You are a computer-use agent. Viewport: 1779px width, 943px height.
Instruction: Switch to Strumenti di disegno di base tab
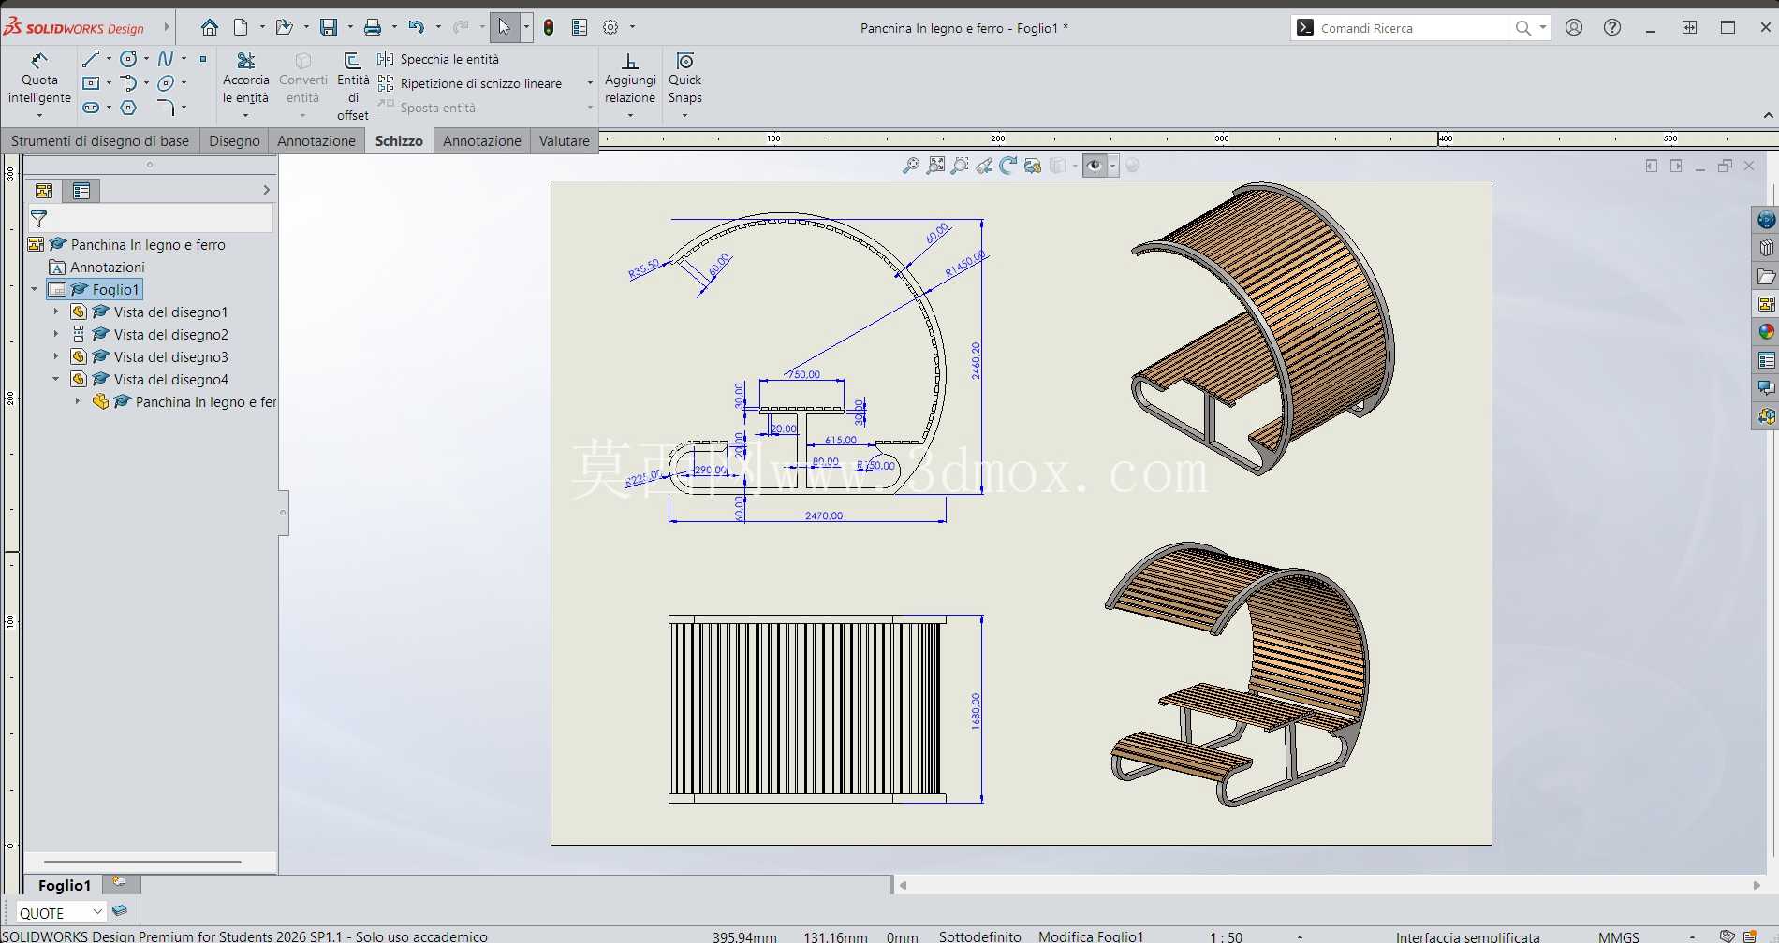[100, 141]
